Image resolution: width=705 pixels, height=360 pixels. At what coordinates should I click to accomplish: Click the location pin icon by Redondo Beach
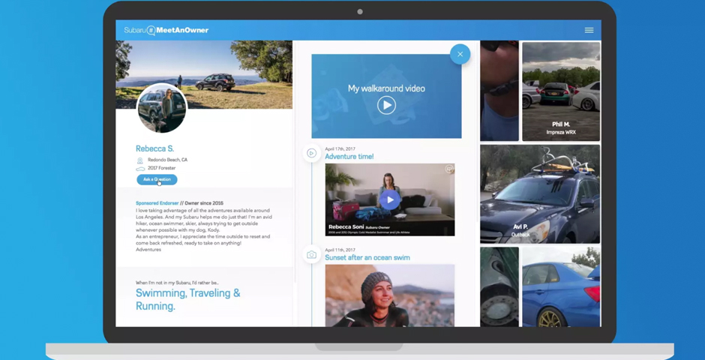click(139, 160)
